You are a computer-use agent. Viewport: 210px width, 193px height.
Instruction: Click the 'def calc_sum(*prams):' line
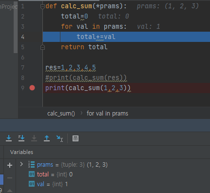click(x=86, y=6)
